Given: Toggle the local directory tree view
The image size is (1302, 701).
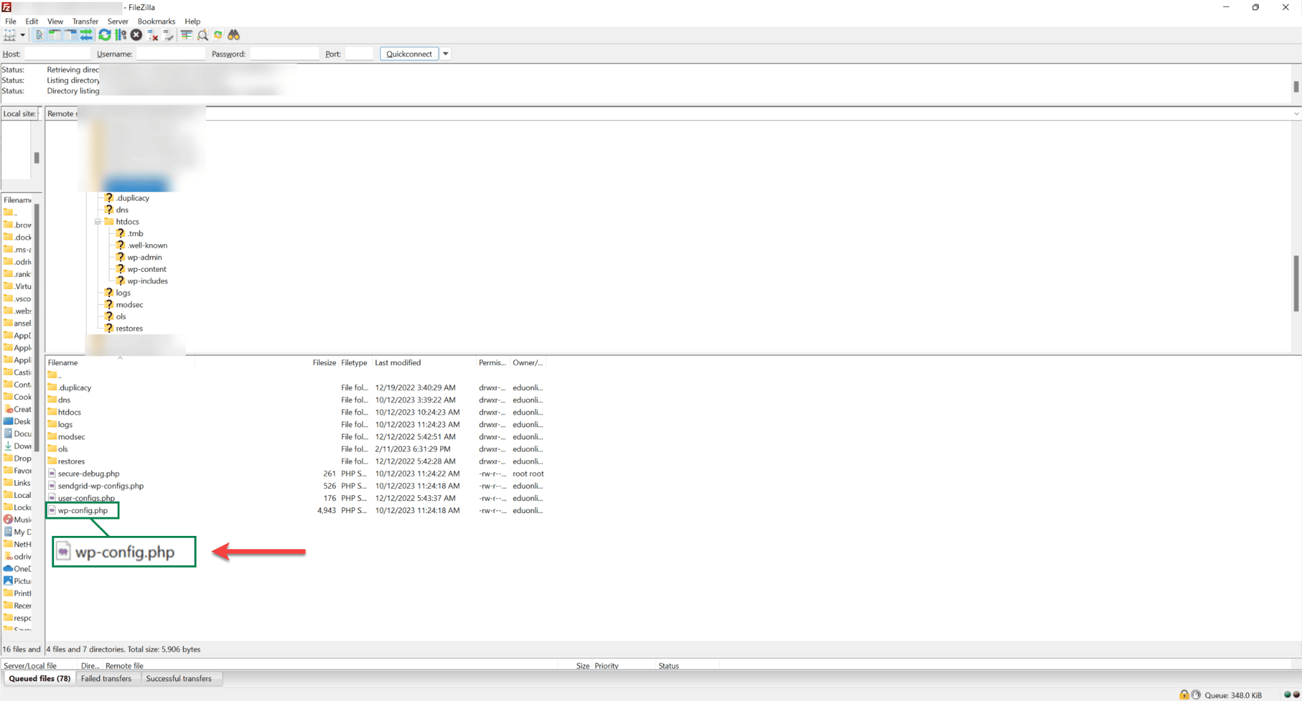Looking at the screenshot, I should 55,35.
